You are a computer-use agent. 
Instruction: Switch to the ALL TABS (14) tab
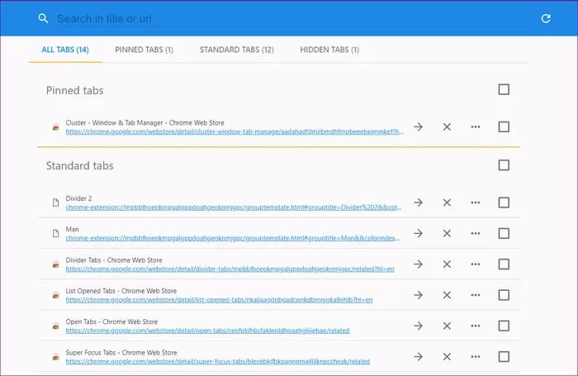pos(65,50)
